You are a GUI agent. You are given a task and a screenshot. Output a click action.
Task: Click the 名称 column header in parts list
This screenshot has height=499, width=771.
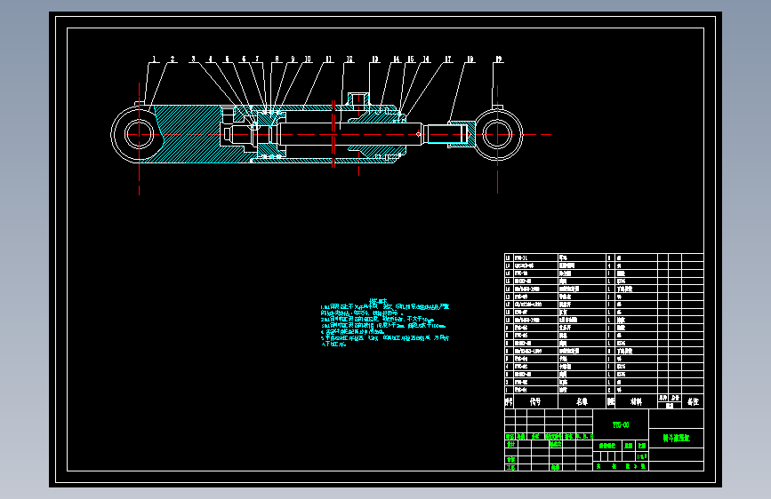582,401
